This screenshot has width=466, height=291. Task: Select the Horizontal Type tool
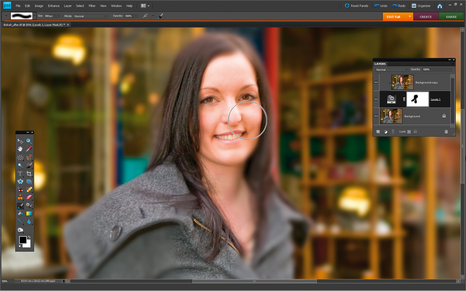point(20,174)
